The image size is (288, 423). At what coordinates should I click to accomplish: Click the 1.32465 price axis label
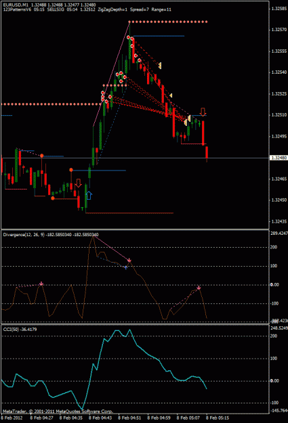(279, 179)
